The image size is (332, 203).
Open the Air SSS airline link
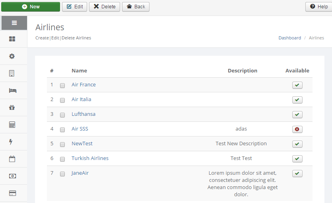[x=80, y=129]
